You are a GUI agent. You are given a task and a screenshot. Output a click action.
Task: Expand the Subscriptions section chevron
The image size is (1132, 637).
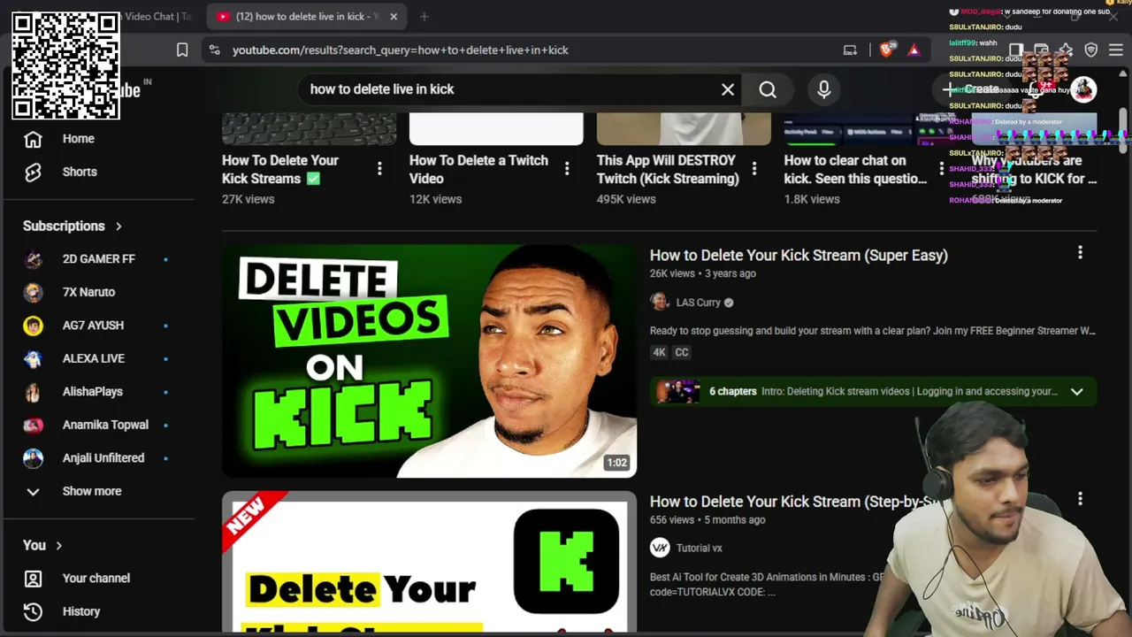pyautogui.click(x=119, y=226)
